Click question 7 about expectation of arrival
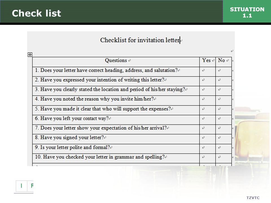 (101, 128)
